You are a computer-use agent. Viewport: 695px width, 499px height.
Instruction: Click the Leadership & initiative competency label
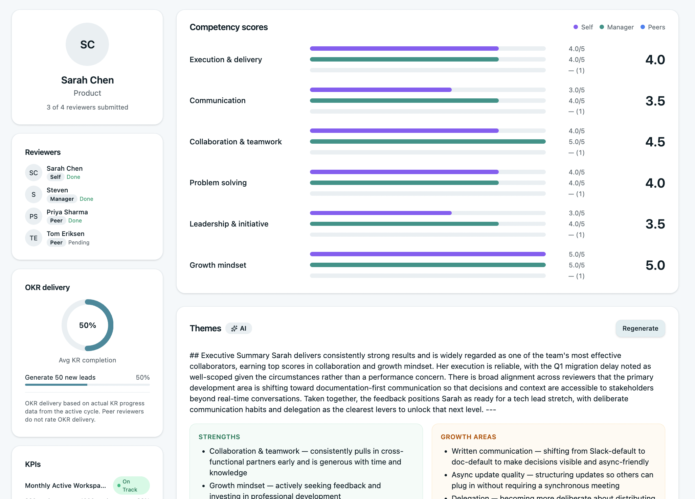point(229,224)
